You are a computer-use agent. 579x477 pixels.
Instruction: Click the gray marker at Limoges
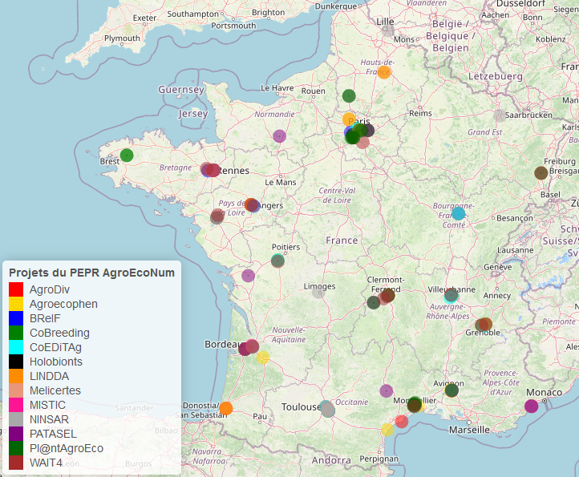(x=318, y=292)
